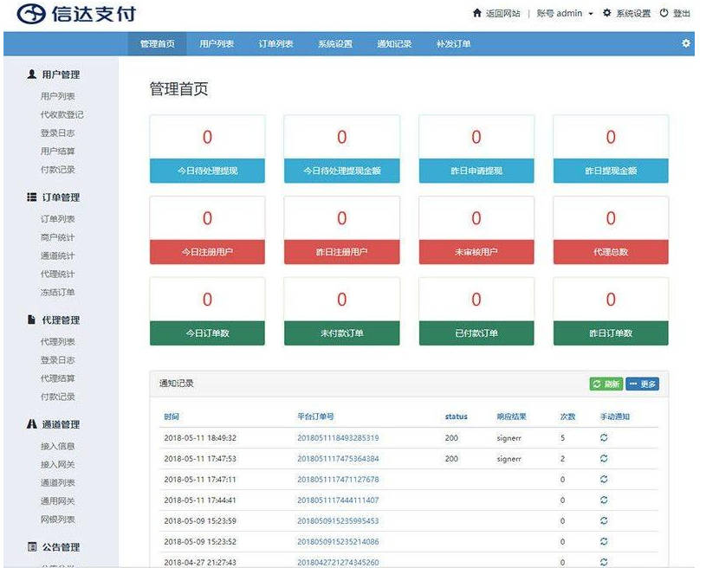
Task: Click the 订单管理 list icon
Action: pos(31,197)
